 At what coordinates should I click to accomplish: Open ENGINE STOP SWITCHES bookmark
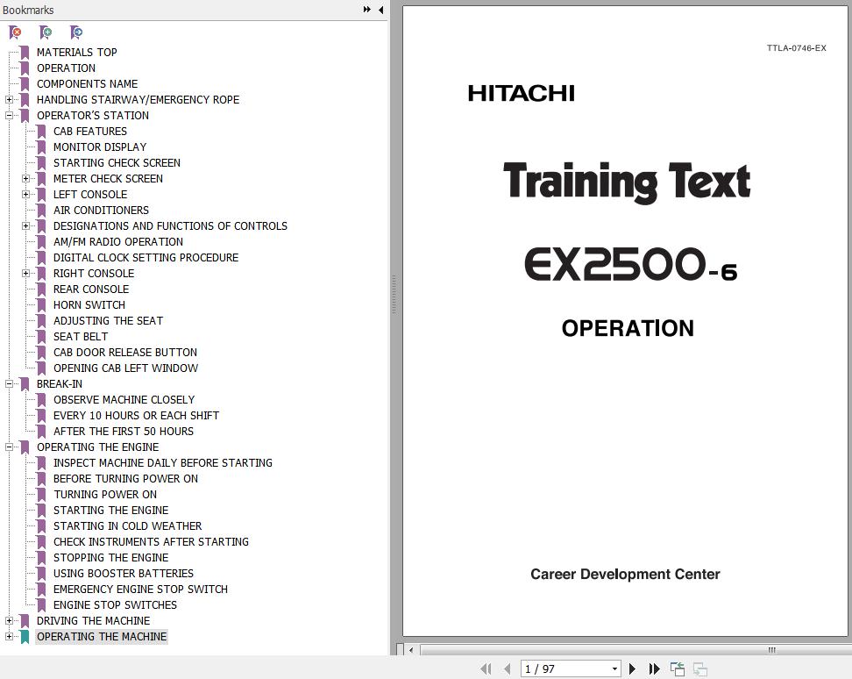pos(115,604)
